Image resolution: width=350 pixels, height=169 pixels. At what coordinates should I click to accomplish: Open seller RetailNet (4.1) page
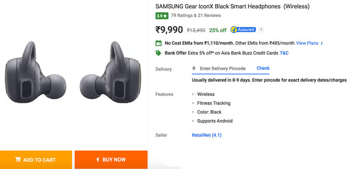(x=206, y=135)
